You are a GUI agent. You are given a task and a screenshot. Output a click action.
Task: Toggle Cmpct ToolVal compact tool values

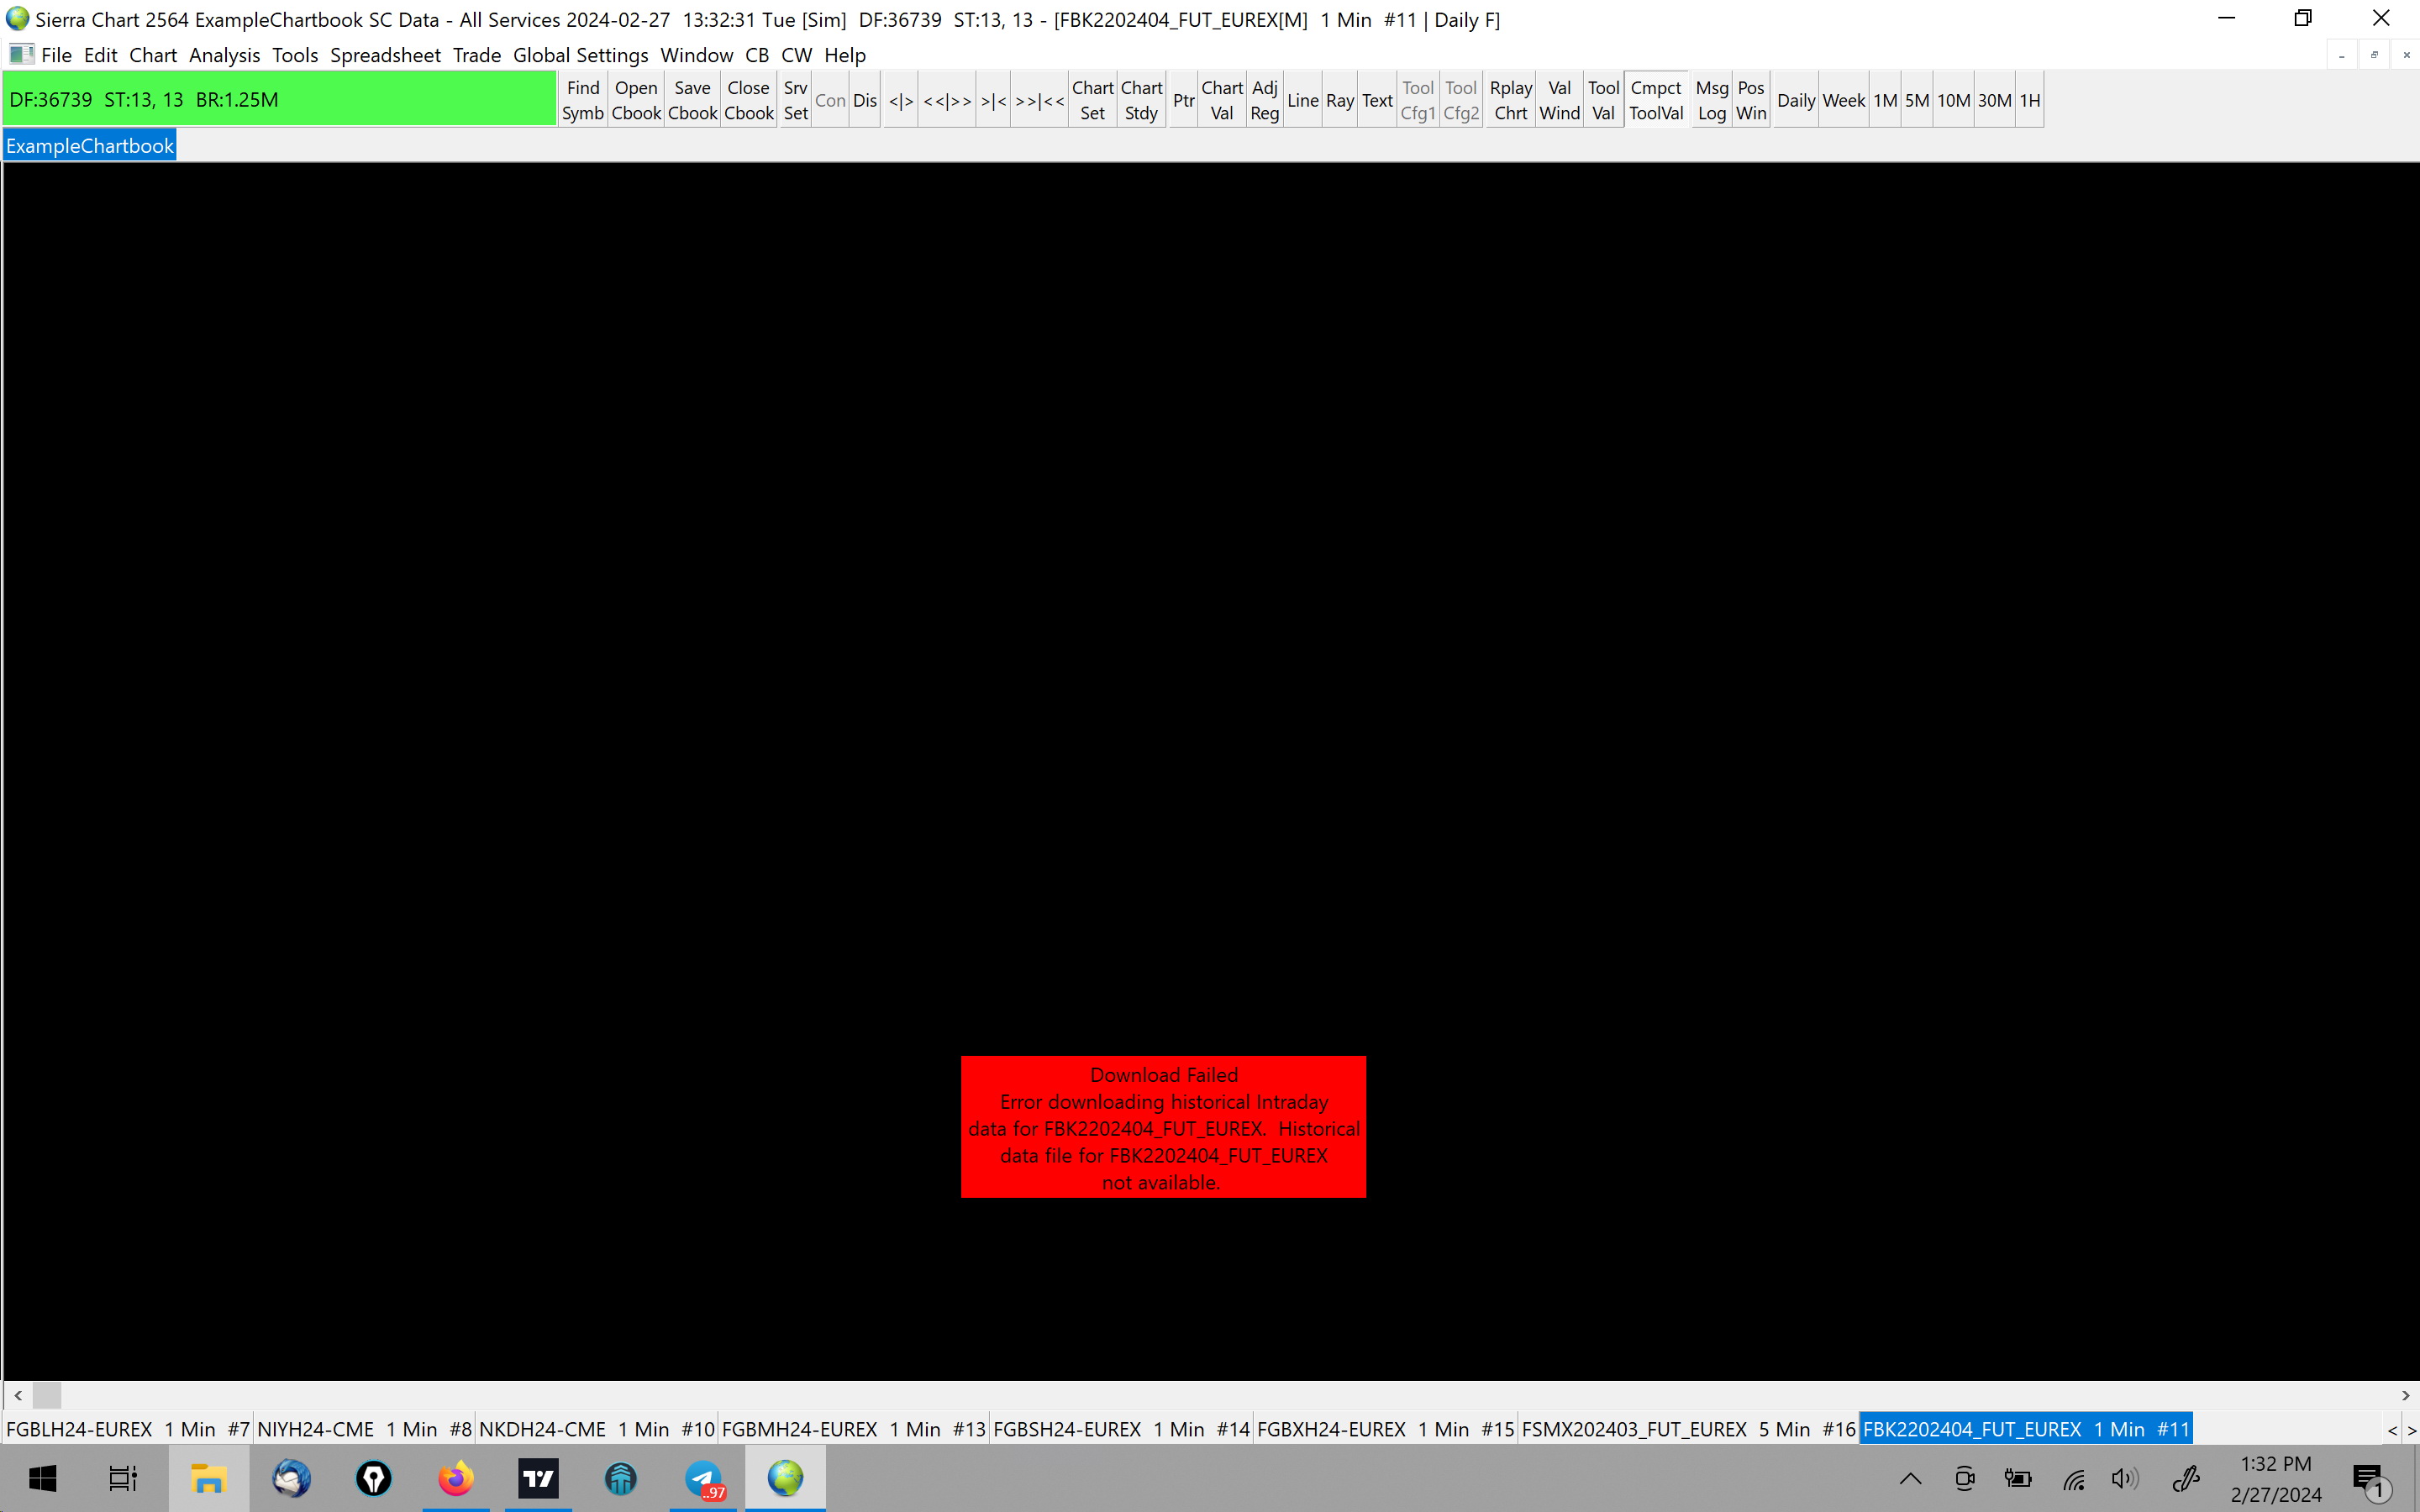(x=1656, y=100)
